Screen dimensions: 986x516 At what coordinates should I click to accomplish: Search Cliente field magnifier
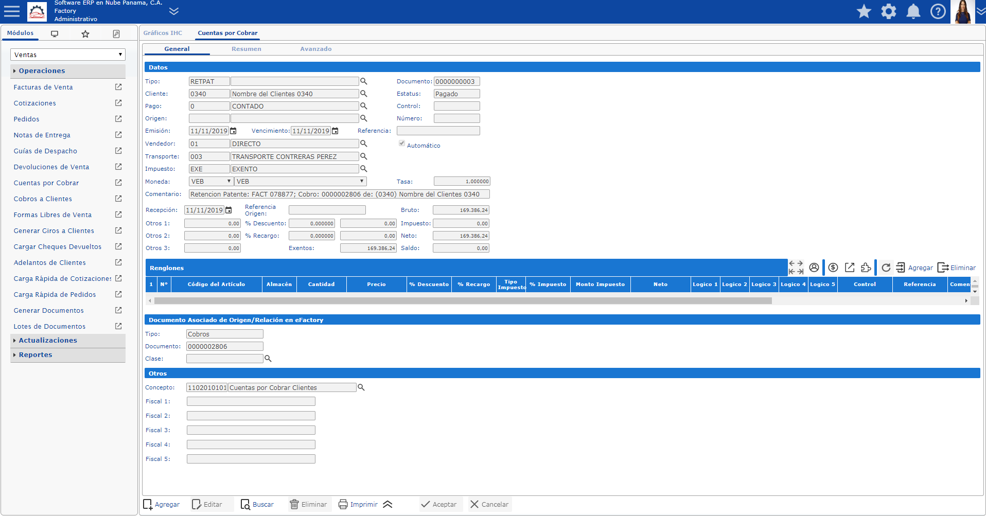tap(364, 94)
